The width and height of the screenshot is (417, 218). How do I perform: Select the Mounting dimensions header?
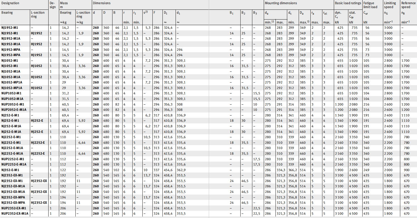point(281,3)
